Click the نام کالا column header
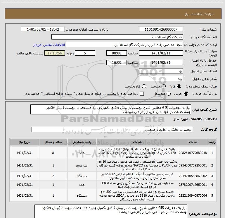Viewport: 225px width, 218px height. point(137,142)
